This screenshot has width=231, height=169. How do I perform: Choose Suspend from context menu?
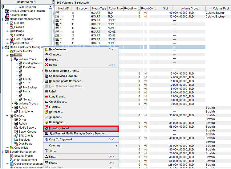point(81,117)
